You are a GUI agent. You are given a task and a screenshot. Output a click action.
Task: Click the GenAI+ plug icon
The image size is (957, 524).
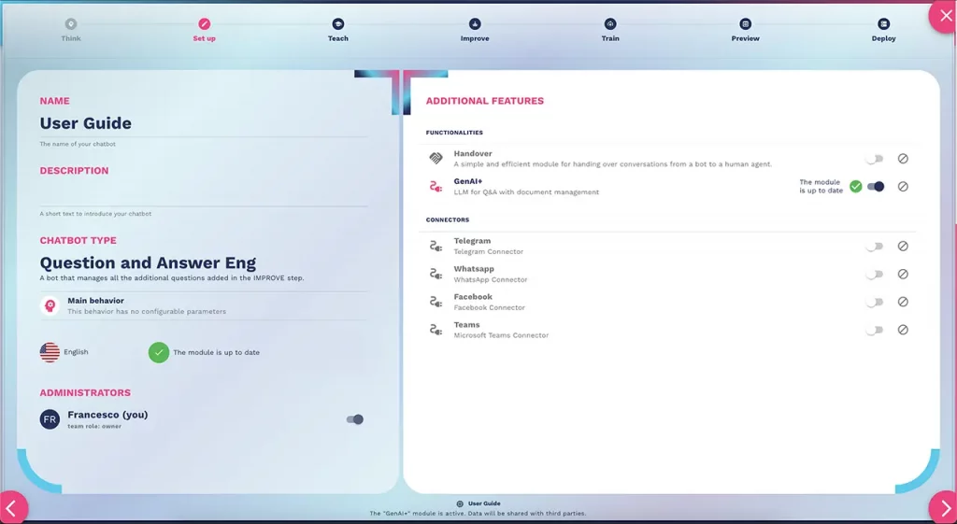(436, 187)
